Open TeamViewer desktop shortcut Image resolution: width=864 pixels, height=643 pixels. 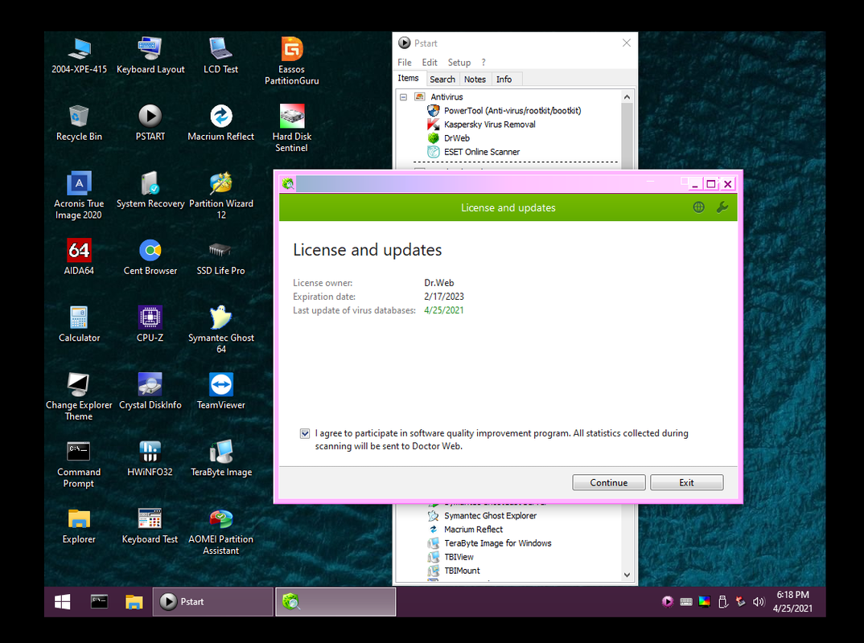220,391
